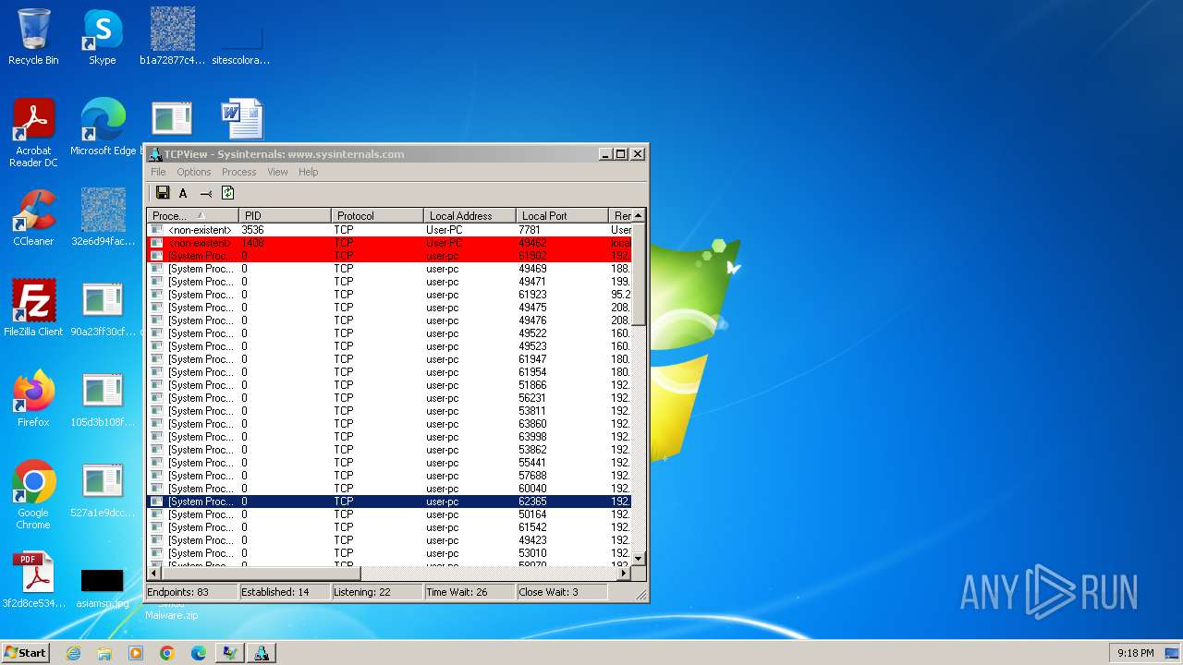
Task: Select the Recycle Bin desktop icon
Action: [x=33, y=37]
